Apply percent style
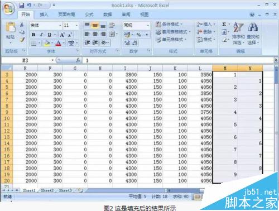Viewport: 279px width, 211px height. coord(138,35)
